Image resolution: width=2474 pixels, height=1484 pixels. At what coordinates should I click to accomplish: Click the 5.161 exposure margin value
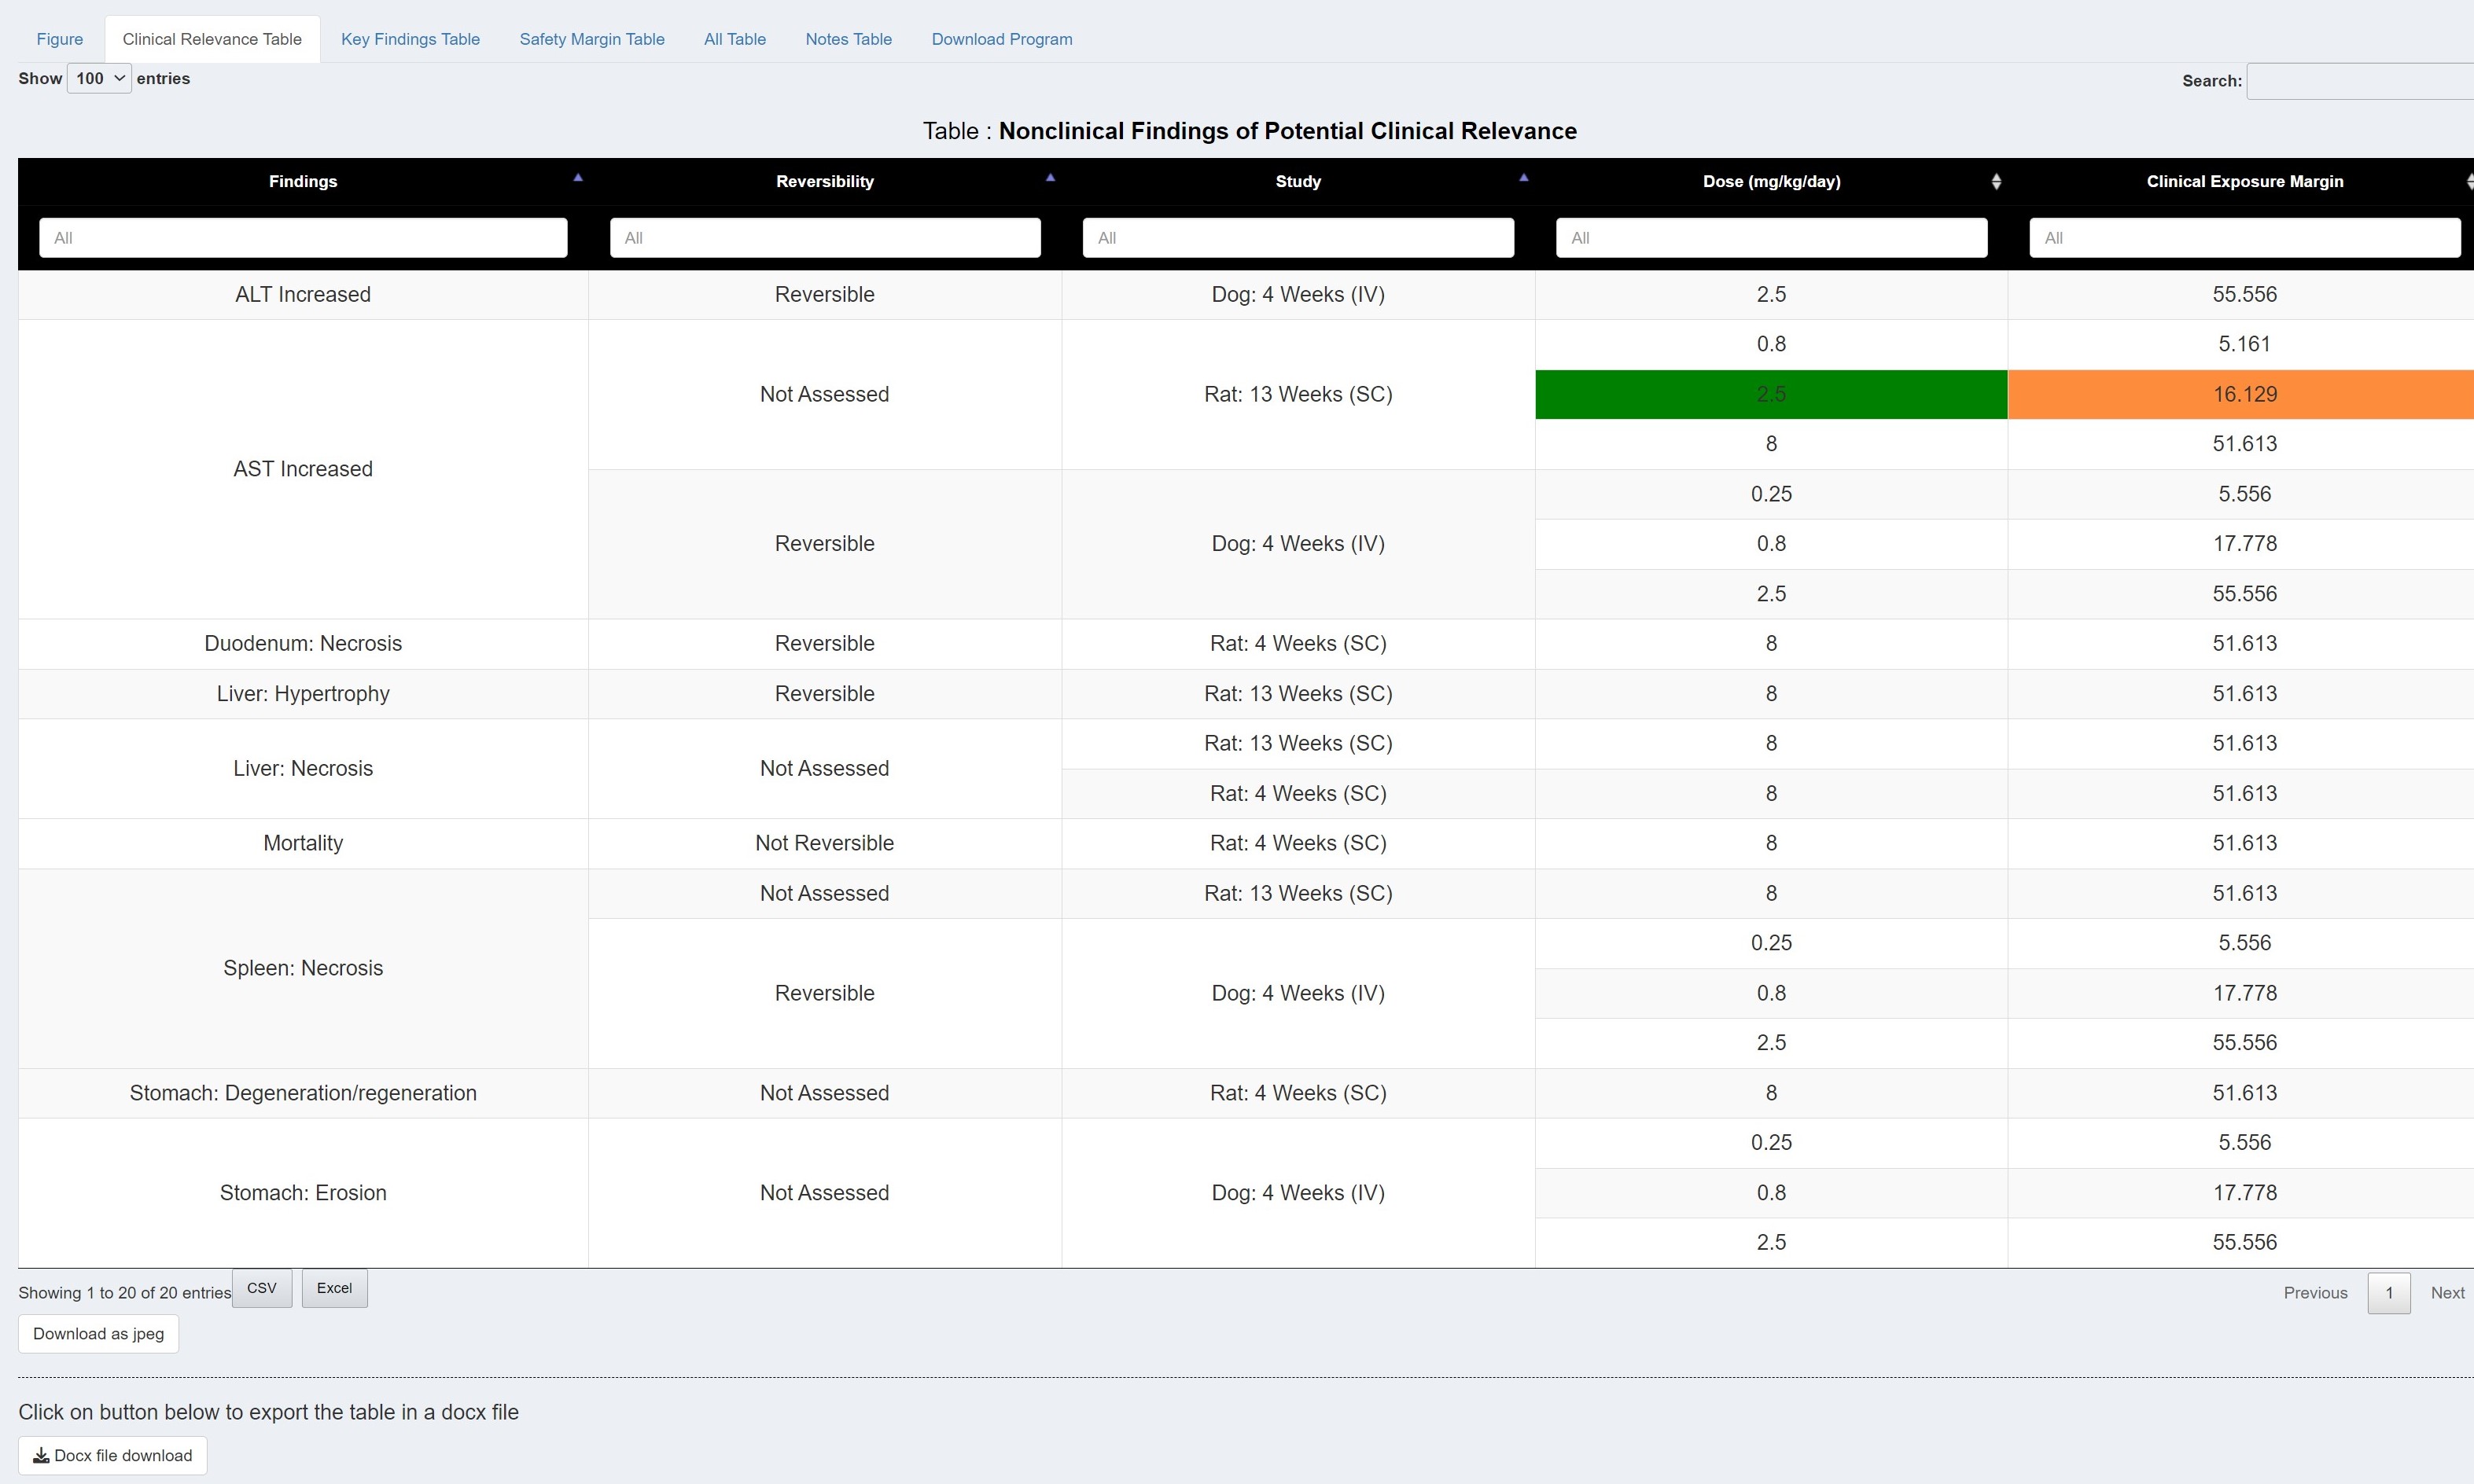[2245, 344]
